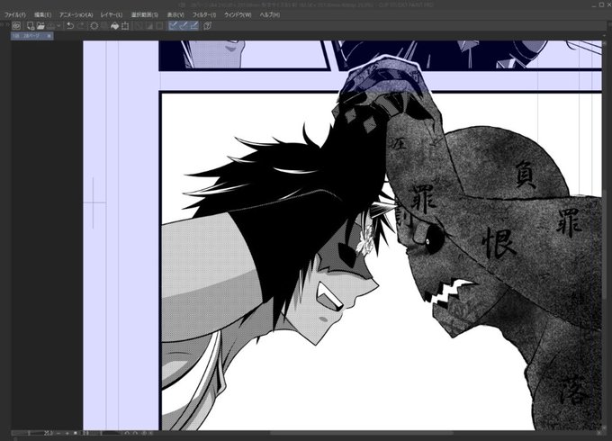This screenshot has width=612, height=441.
Task: Expand the Save options dropdown arrow
Action: point(58,26)
